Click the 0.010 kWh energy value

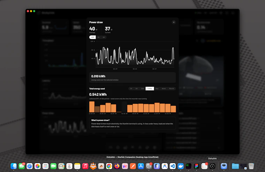(98, 76)
